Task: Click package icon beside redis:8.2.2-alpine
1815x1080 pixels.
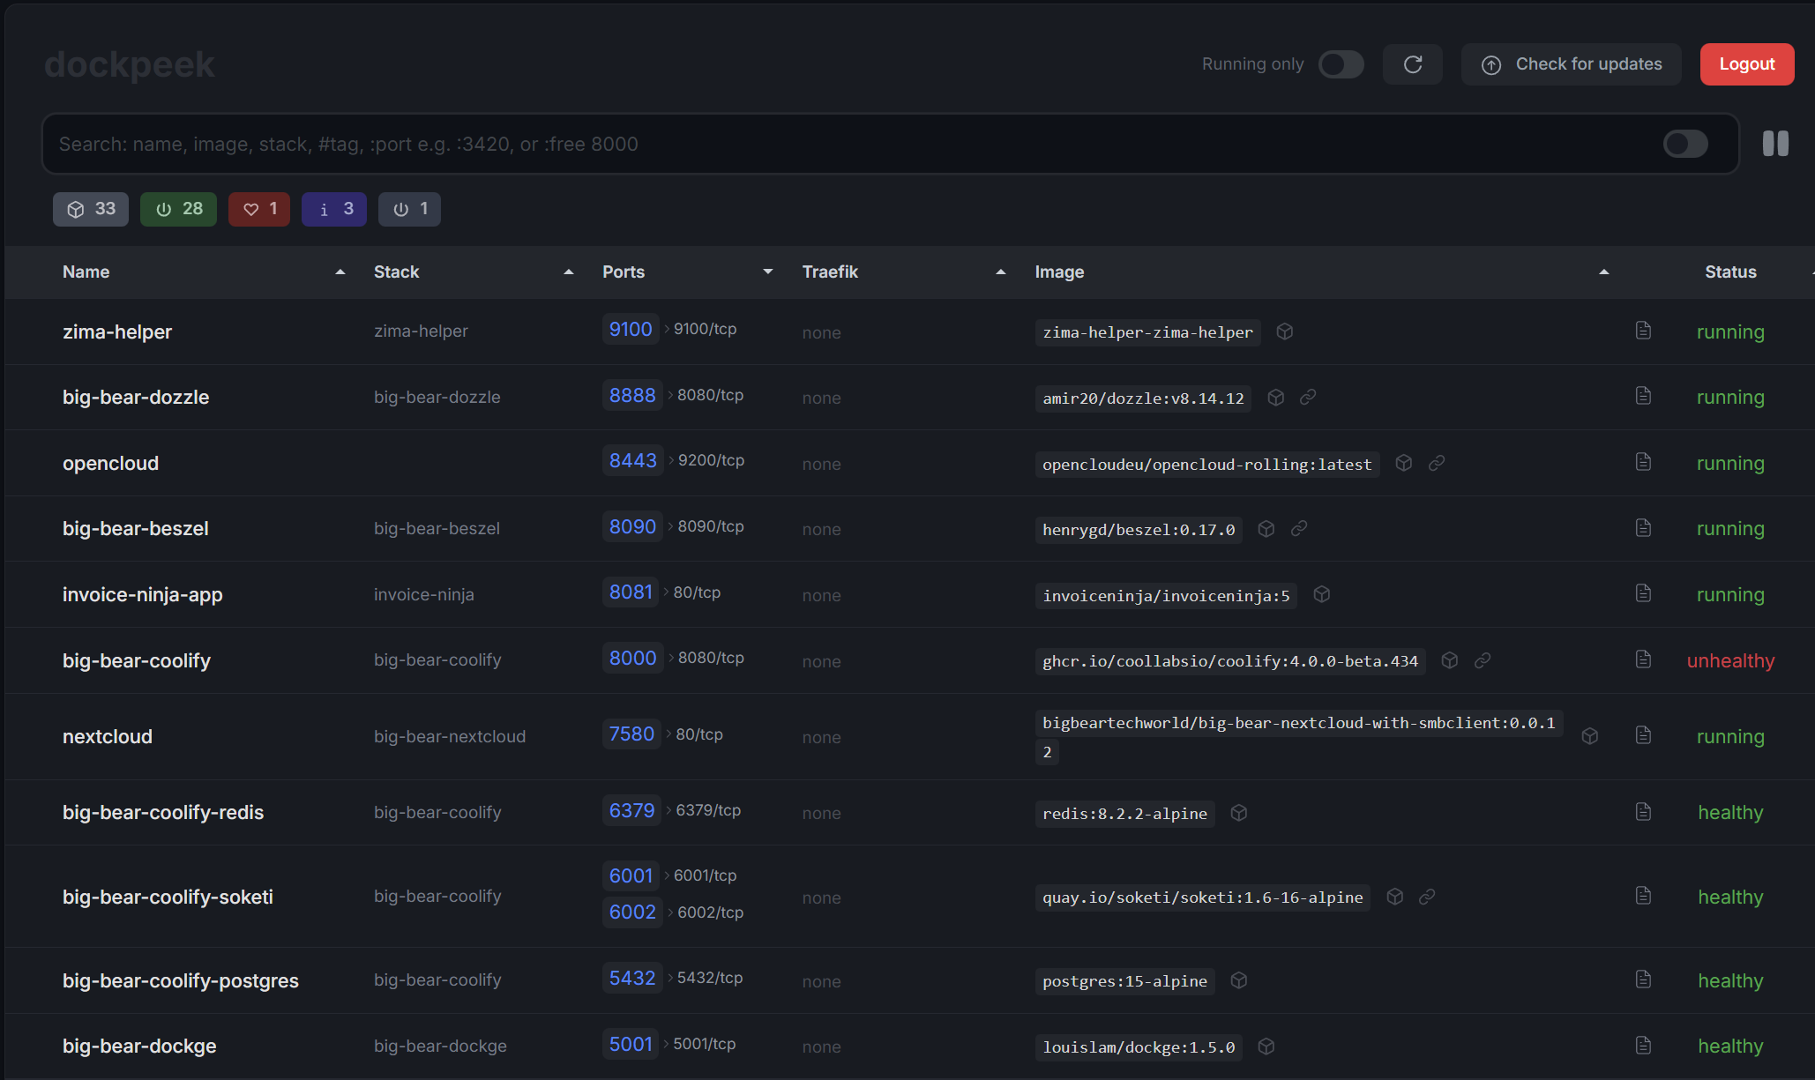Action: pos(1239,813)
